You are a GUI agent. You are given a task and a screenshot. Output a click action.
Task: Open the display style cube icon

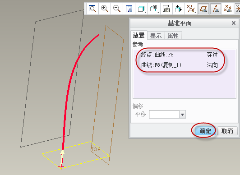pyautogui.click(x=142, y=9)
